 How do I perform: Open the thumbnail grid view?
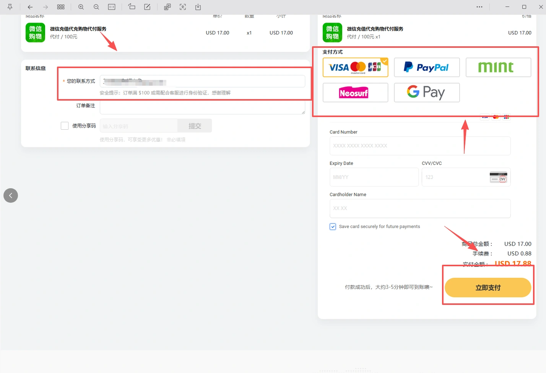pyautogui.click(x=61, y=7)
